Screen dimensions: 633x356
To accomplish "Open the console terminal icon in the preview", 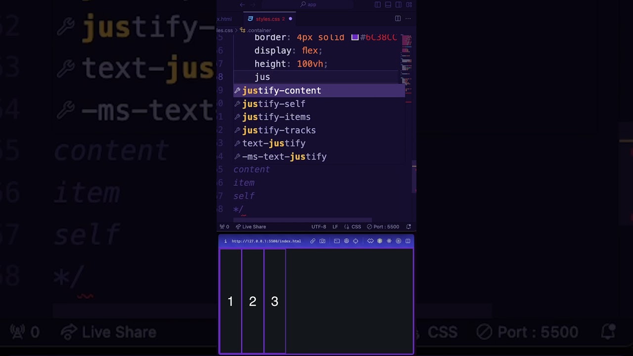I will 337,241.
